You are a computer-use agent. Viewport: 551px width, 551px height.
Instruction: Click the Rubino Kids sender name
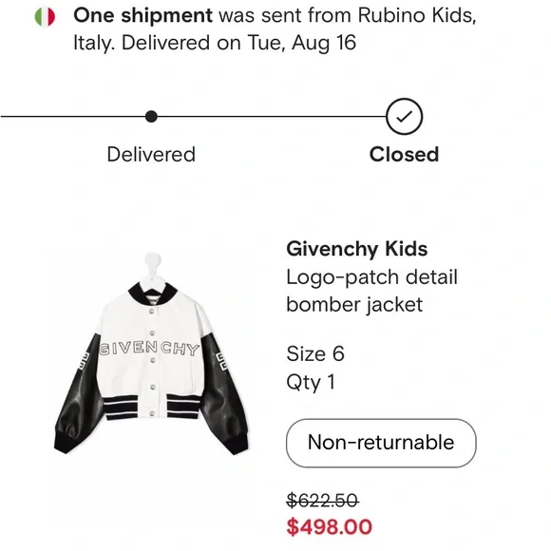pyautogui.click(x=417, y=15)
